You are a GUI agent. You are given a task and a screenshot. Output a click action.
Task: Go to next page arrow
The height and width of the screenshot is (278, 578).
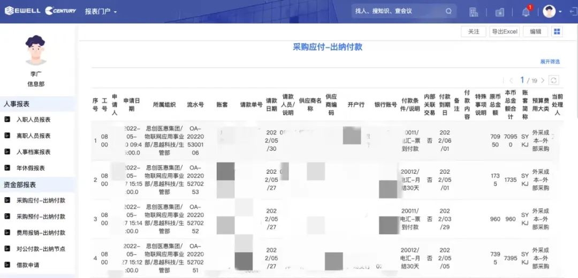[x=542, y=80]
